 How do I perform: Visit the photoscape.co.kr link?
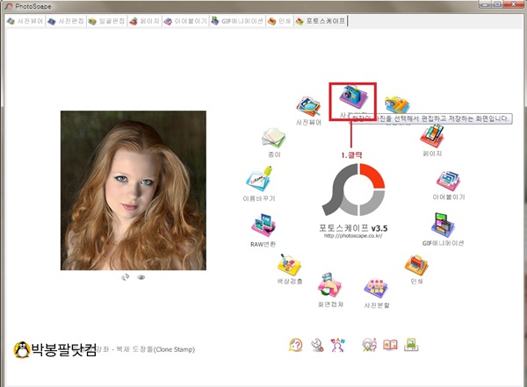(351, 235)
